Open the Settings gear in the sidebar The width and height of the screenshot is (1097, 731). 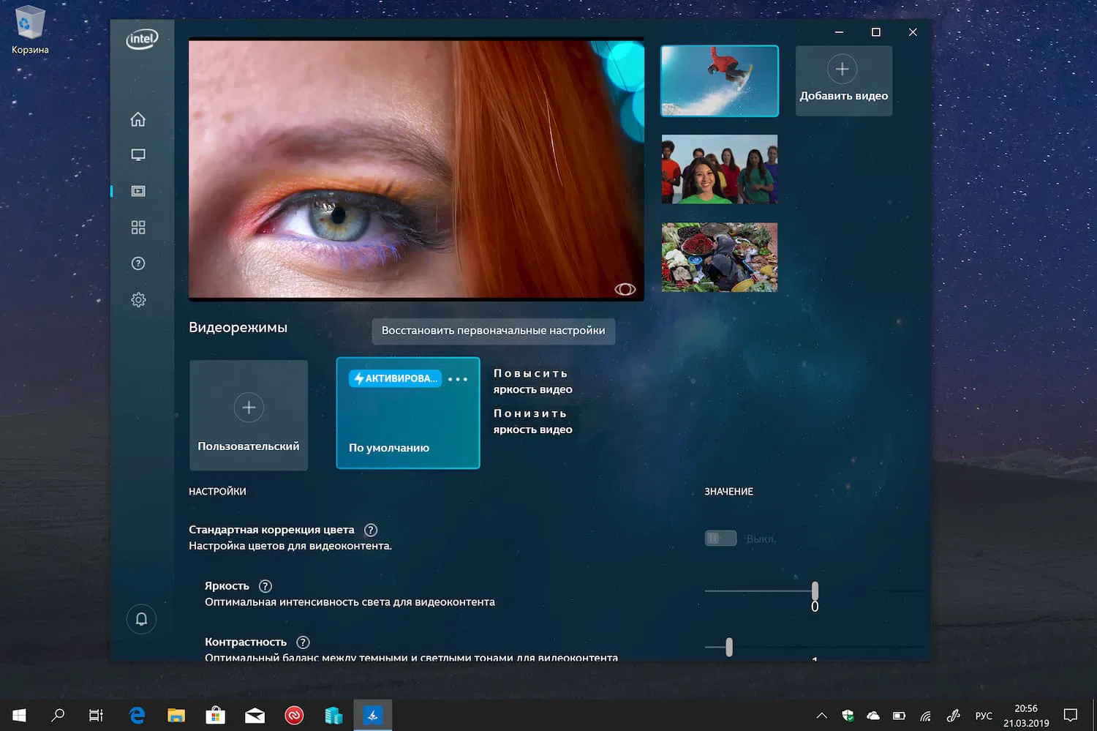(137, 299)
